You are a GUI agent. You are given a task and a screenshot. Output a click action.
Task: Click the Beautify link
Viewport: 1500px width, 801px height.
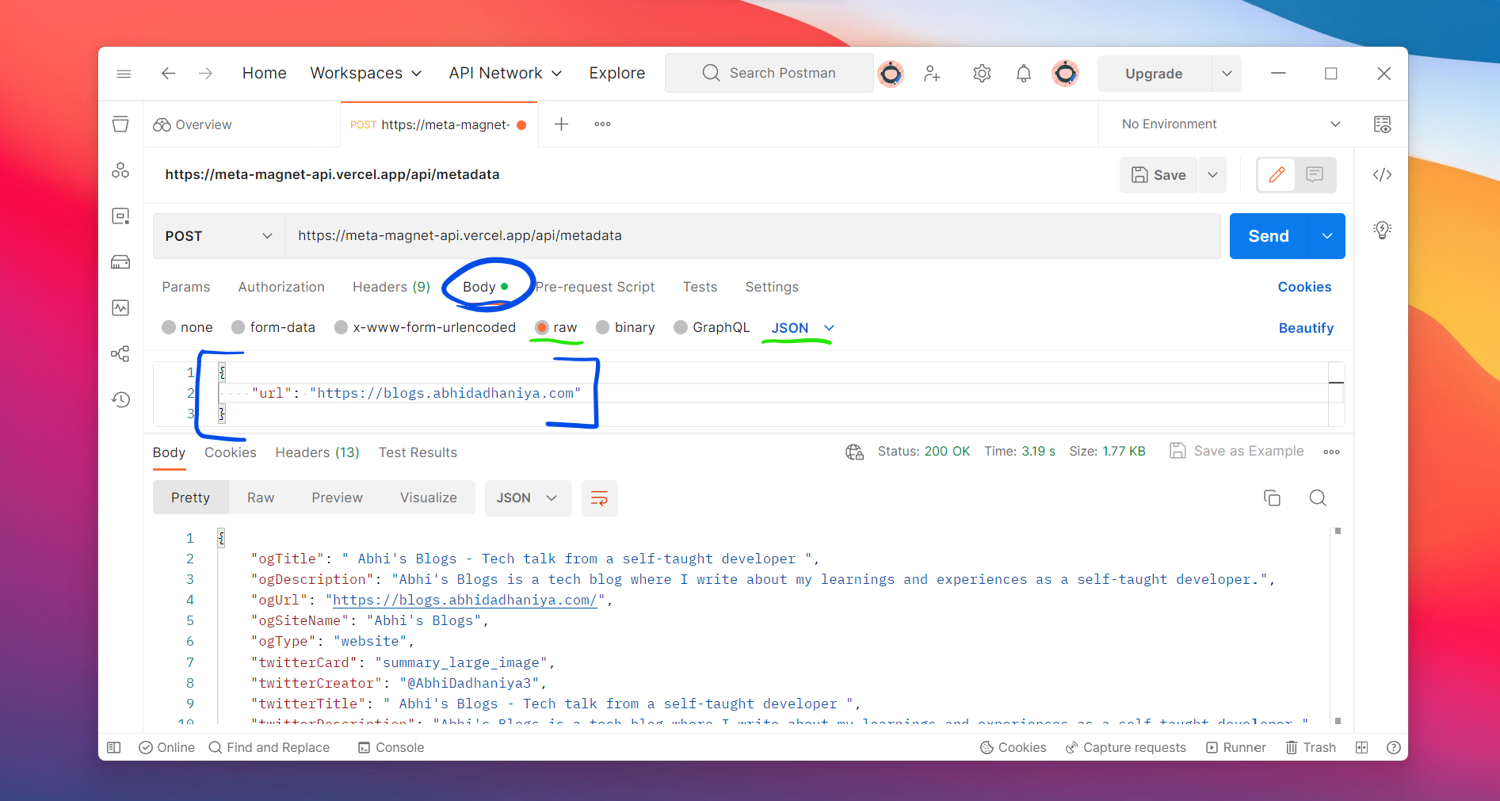[x=1306, y=329]
